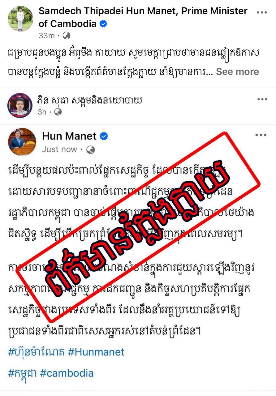Click the blue verified badge beside "of Cambodia"
The width and height of the screenshot is (276, 396).
[103, 24]
